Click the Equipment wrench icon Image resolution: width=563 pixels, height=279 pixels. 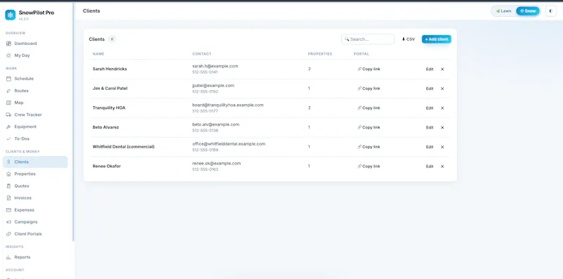[8, 126]
